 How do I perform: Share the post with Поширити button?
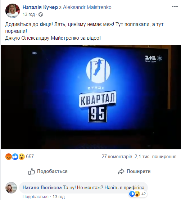134,171
